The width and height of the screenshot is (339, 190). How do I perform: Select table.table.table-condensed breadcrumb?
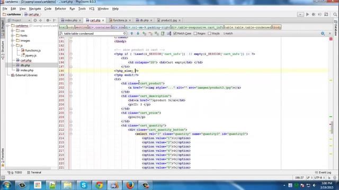click(248, 27)
